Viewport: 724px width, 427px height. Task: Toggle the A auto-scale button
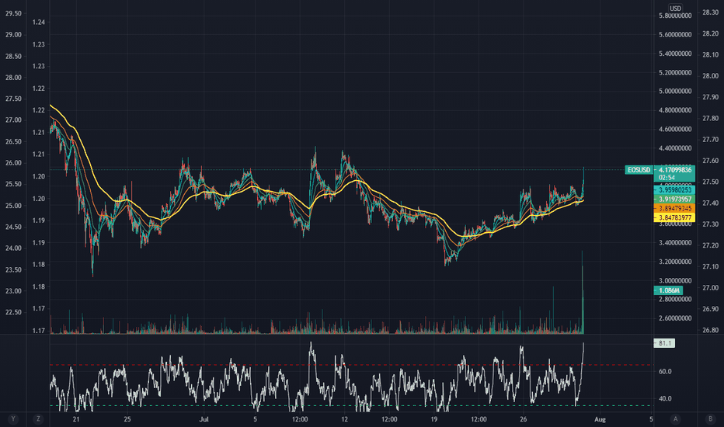click(676, 419)
